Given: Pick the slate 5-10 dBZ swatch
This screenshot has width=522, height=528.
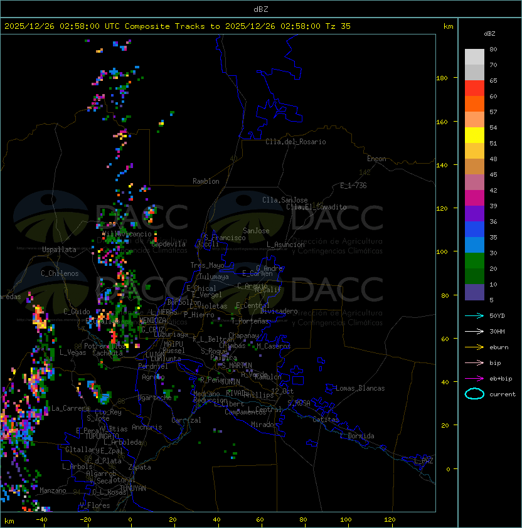Looking at the screenshot, I should point(474,292).
